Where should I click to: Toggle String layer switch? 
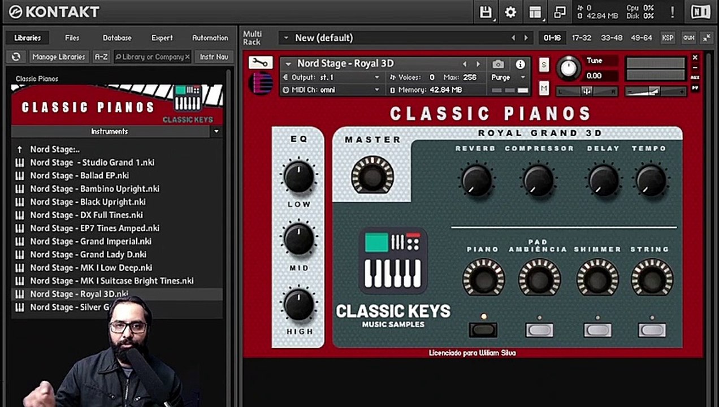(652, 330)
